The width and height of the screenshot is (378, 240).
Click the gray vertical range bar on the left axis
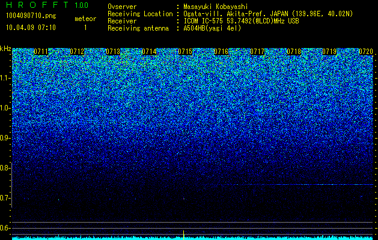pos(12,185)
